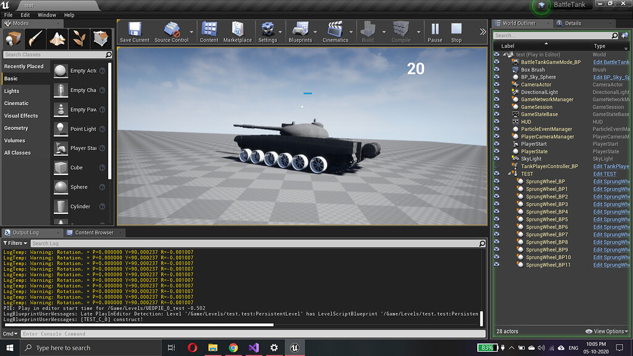Click the Empty Pawn placement icon
Viewport: 633px width, 356px height.
pos(61,109)
